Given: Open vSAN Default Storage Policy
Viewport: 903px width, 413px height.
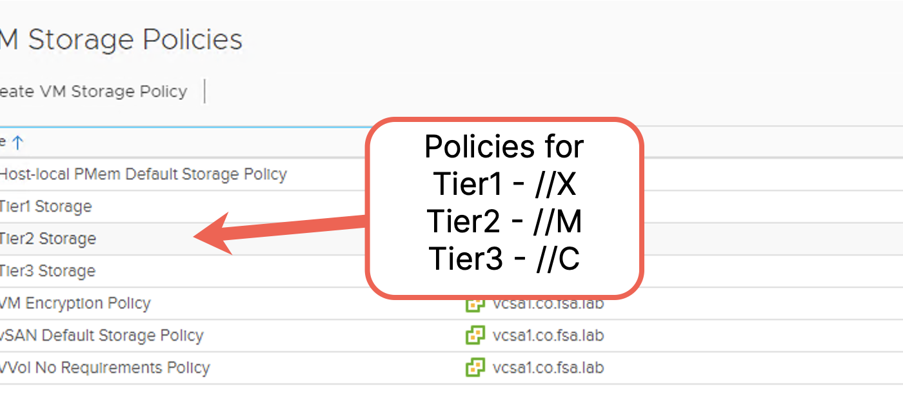Looking at the screenshot, I should coord(101,336).
